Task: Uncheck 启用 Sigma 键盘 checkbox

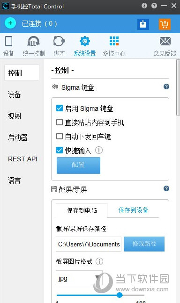Action: 60,108
